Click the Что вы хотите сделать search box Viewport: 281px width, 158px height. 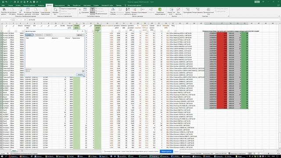click(134, 5)
